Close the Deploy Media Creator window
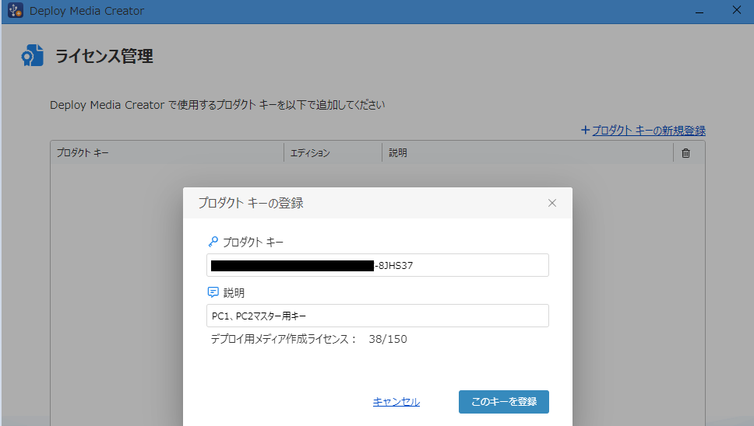Viewport: 754px width, 426px height. click(736, 10)
